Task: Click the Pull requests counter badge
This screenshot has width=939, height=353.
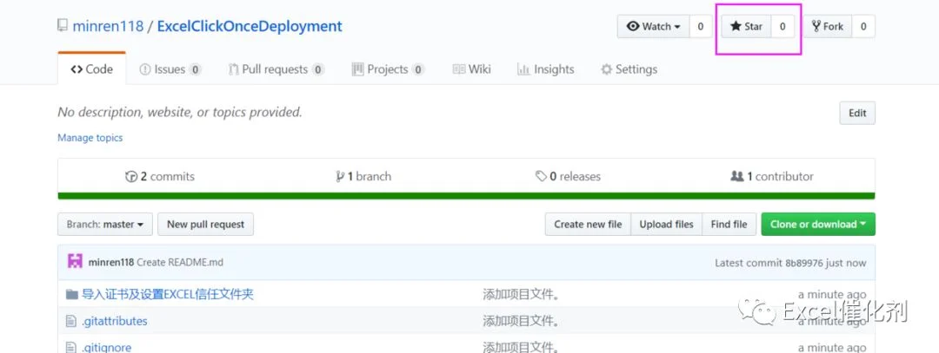Action: pyautogui.click(x=318, y=69)
